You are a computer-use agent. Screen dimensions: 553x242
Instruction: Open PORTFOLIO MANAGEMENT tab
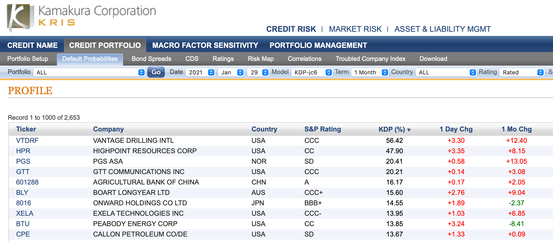click(x=318, y=45)
